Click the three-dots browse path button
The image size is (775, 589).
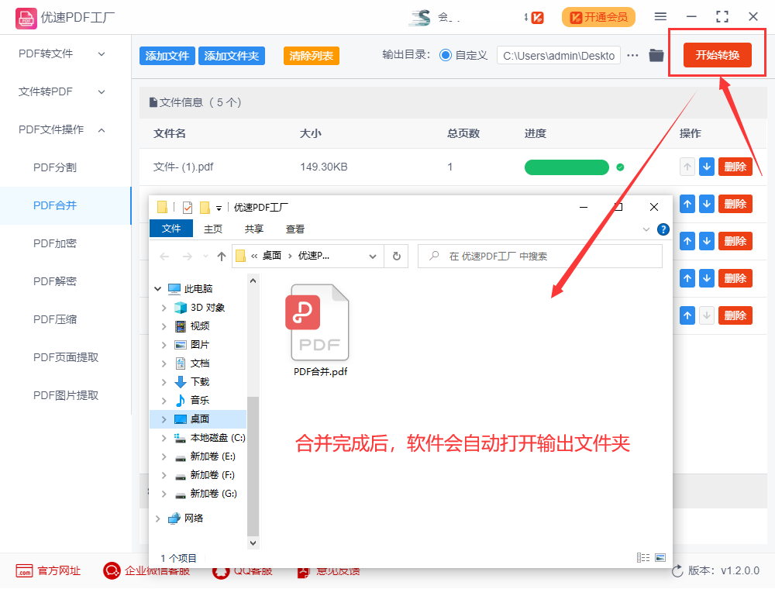(632, 55)
